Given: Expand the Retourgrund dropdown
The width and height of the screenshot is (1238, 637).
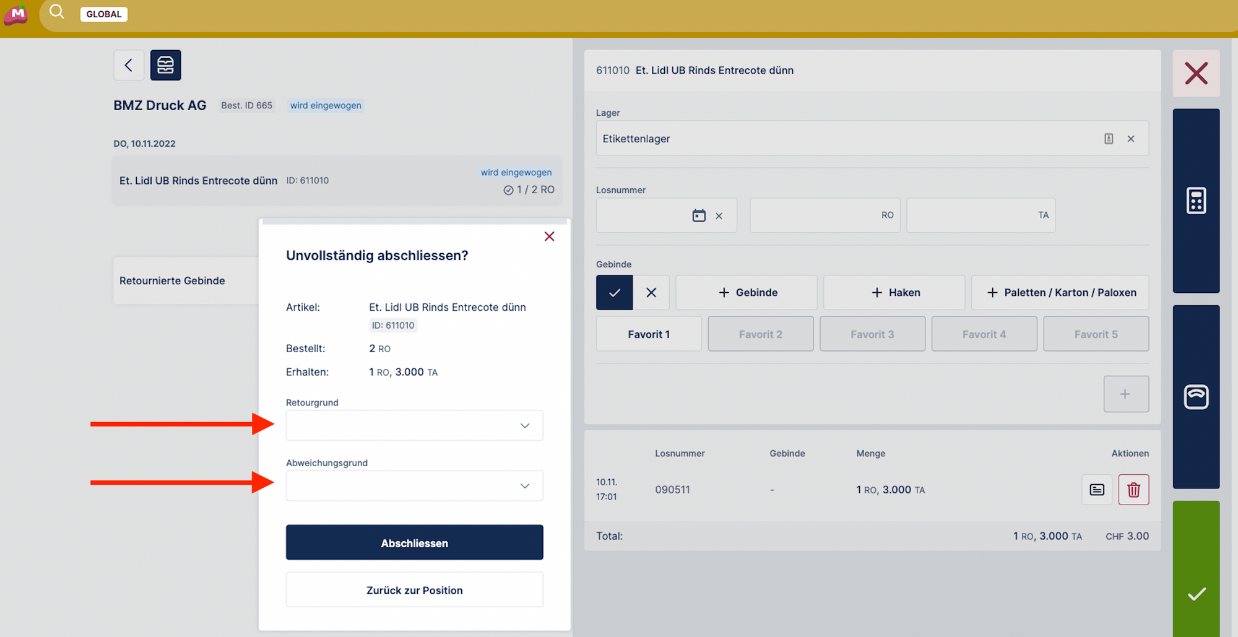Looking at the screenshot, I should (x=414, y=426).
